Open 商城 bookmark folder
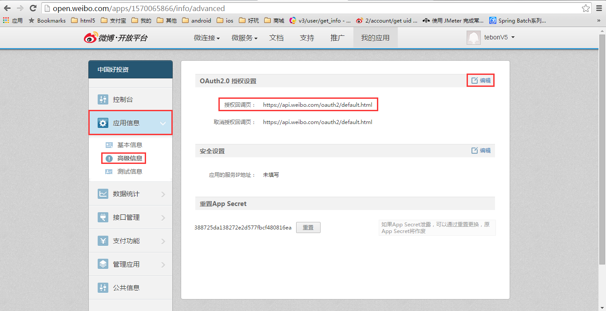 coord(274,20)
